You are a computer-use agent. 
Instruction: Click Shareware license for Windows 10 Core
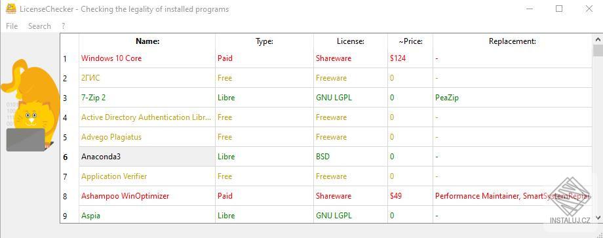[351, 58]
